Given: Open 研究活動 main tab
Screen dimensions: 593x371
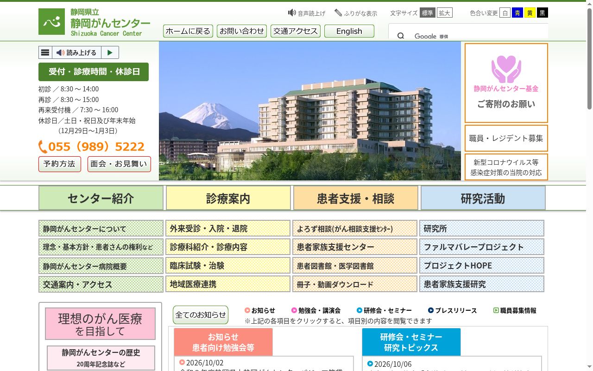Looking at the screenshot, I should pyautogui.click(x=483, y=198).
